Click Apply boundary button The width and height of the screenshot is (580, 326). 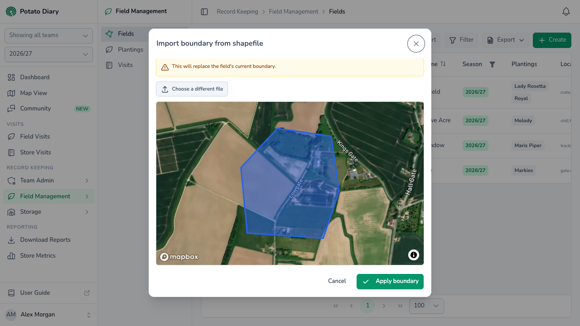pyautogui.click(x=390, y=281)
